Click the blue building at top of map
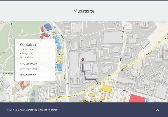The image size is (168, 117). pyautogui.click(x=48, y=27)
